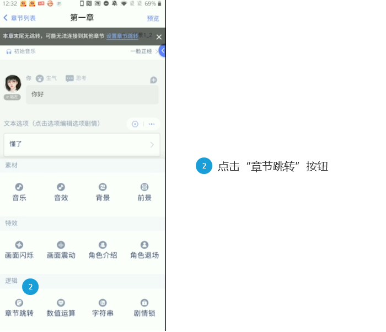The height and width of the screenshot is (332, 386).
Task: Tap the Wi-Fi status bar icon
Action: (x=124, y=3)
